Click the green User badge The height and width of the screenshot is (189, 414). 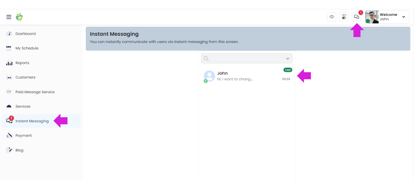coord(288,70)
